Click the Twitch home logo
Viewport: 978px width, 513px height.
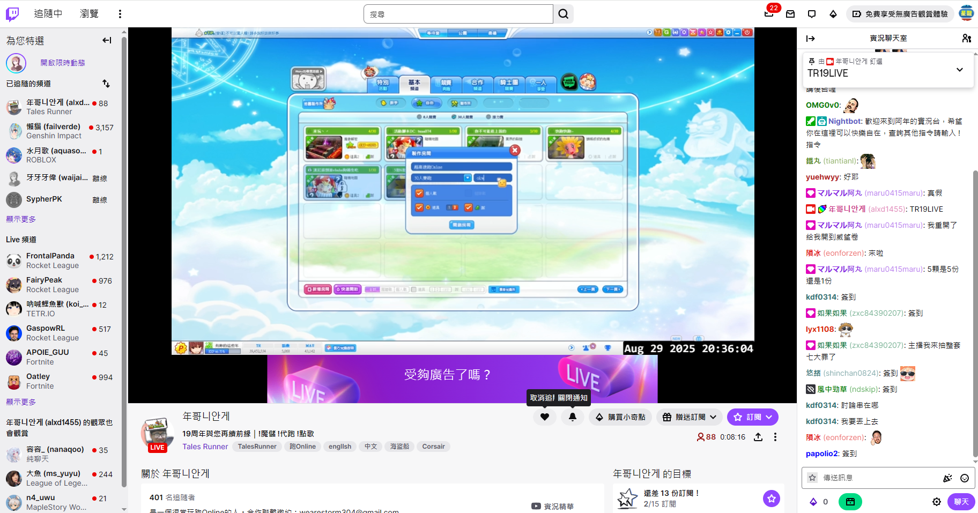click(x=12, y=14)
